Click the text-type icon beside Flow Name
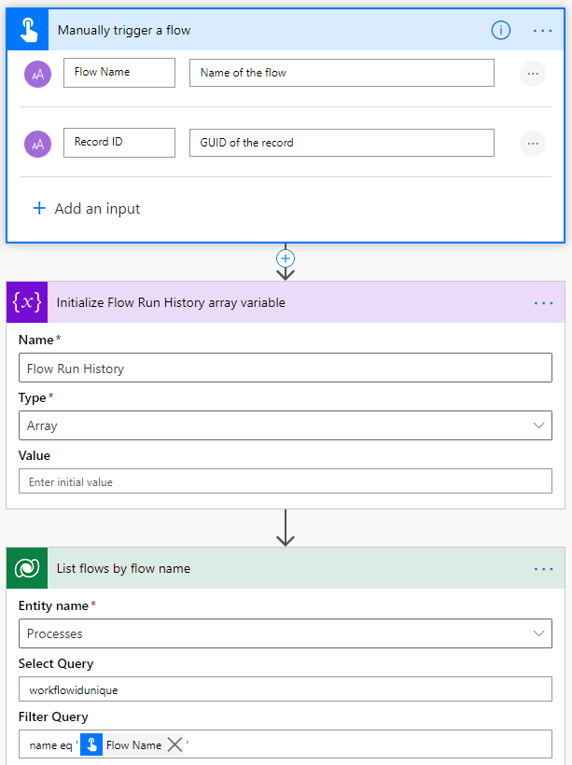 tap(38, 73)
